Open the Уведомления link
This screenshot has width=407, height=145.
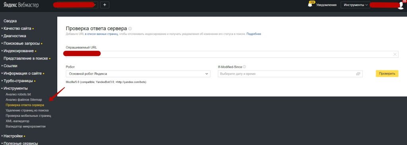click(326, 5)
